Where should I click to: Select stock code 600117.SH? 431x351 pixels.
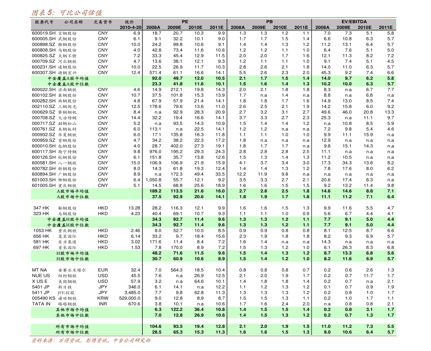[x=43, y=151]
